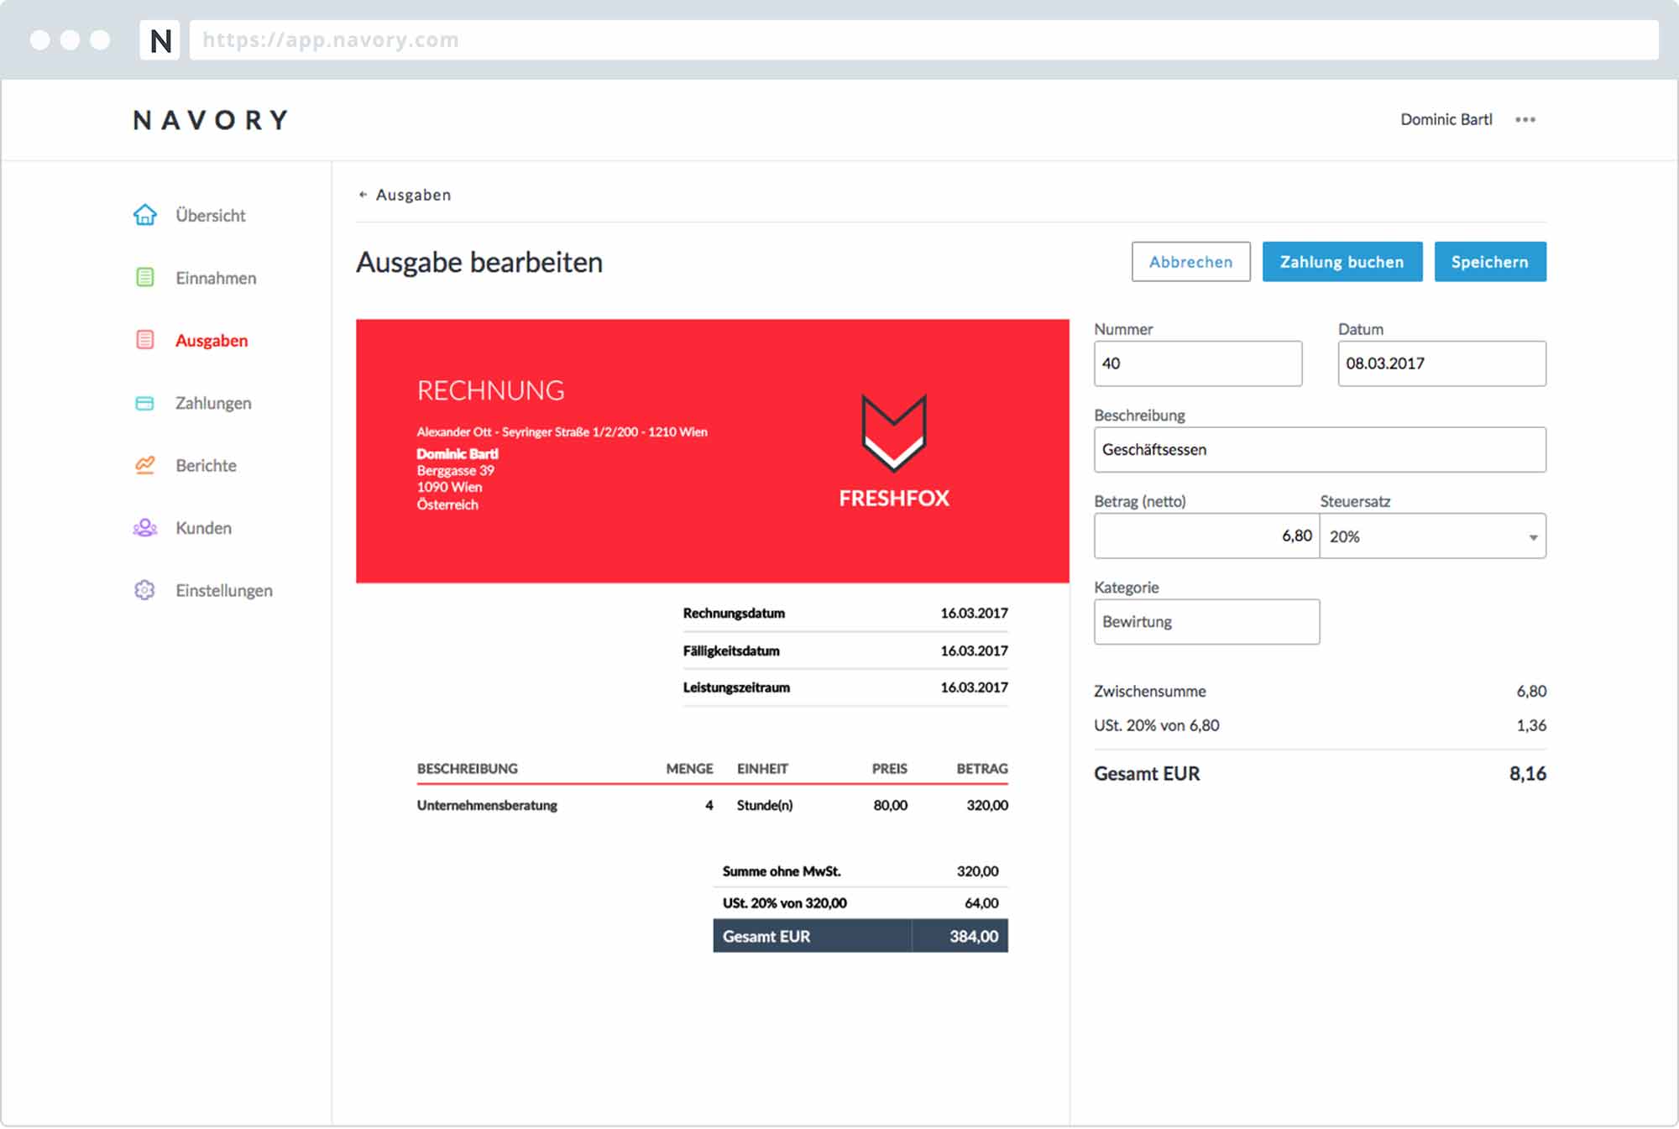Open the Kategorie selection field
The height and width of the screenshot is (1129, 1679).
(1206, 621)
